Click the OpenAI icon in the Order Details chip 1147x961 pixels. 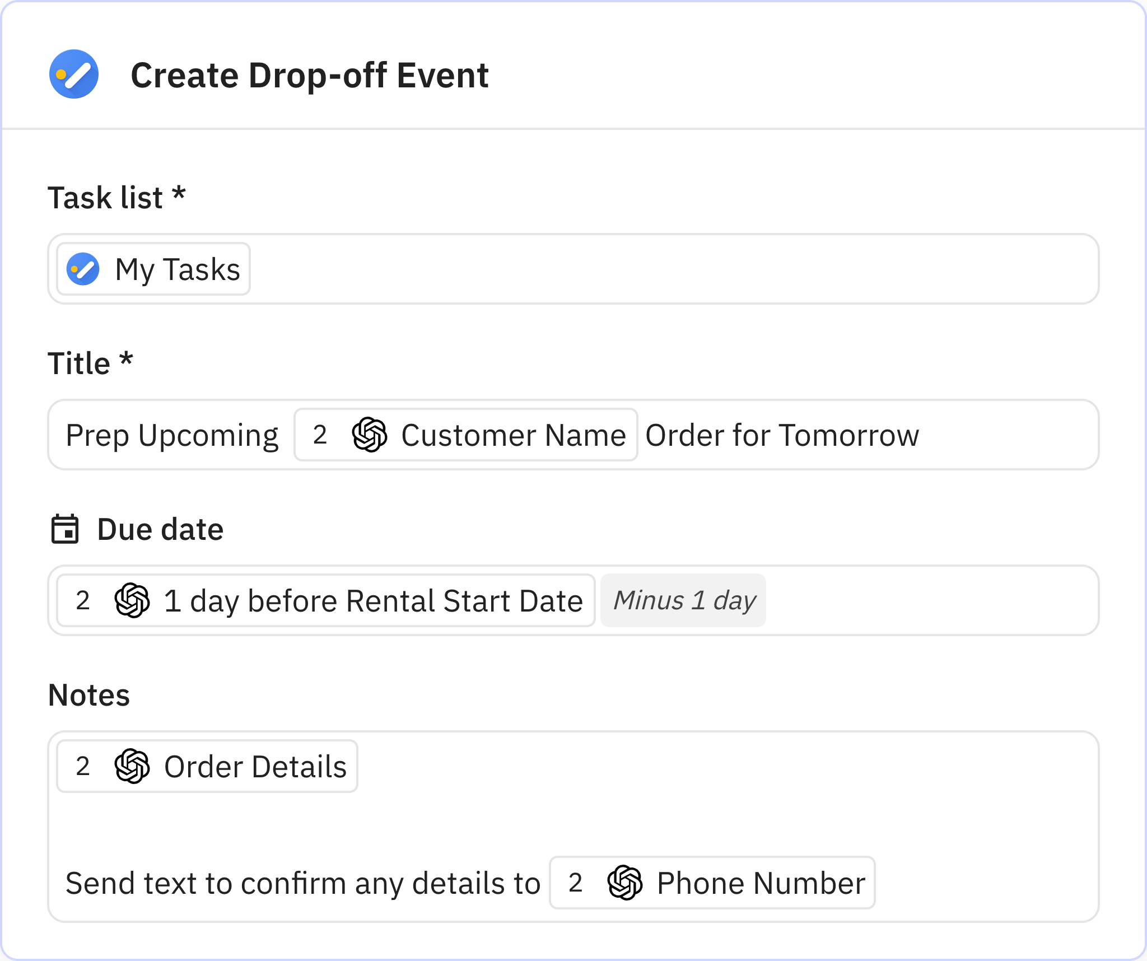pos(133,766)
